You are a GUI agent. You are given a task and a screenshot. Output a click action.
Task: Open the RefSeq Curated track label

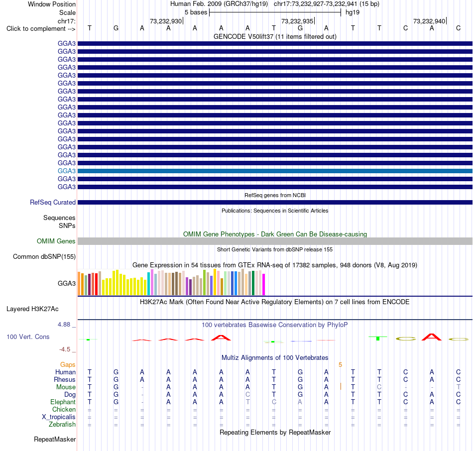point(52,202)
